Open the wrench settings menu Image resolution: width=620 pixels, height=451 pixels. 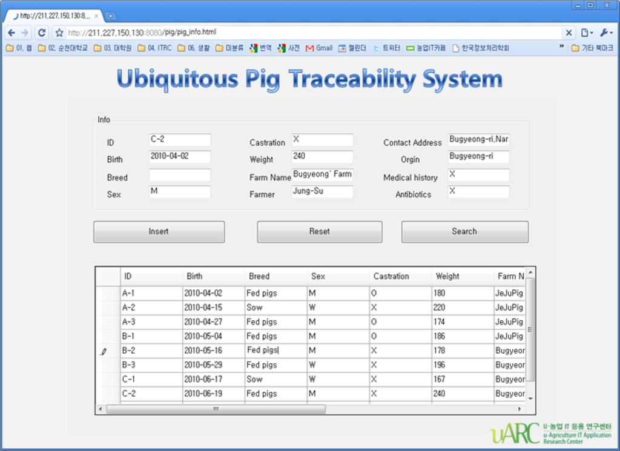pyautogui.click(x=607, y=33)
